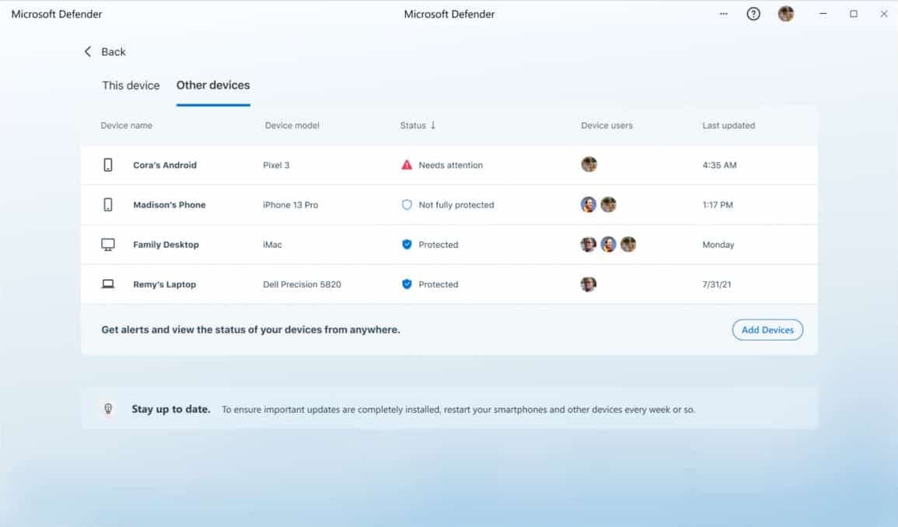This screenshot has height=527, width=898.
Task: Open the three-dot more options menu
Action: pyautogui.click(x=723, y=14)
